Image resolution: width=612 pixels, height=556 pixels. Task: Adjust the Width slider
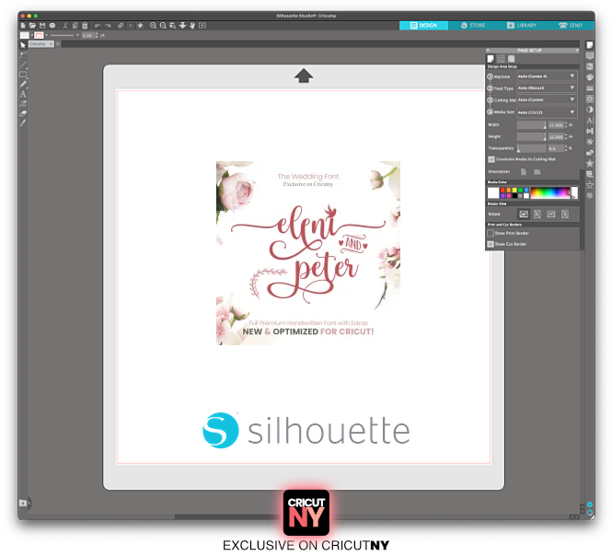pos(532,125)
